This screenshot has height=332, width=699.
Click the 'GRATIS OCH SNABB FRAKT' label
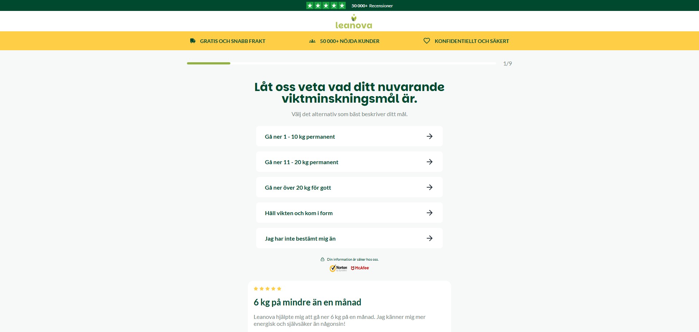point(233,41)
